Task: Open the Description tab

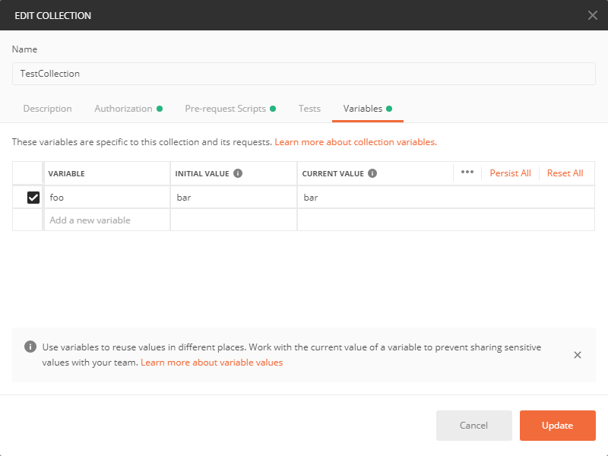Action: click(x=47, y=108)
